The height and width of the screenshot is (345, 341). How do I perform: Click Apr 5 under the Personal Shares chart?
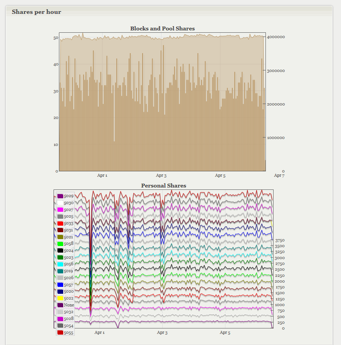[225, 332]
